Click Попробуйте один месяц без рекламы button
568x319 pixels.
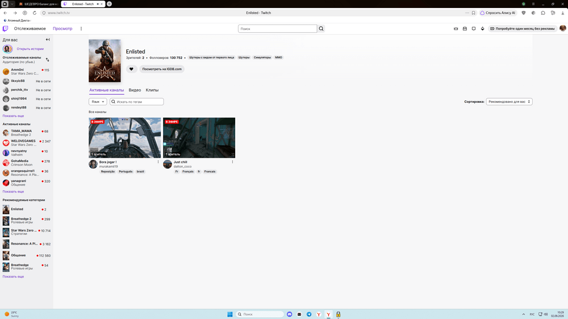click(x=523, y=28)
